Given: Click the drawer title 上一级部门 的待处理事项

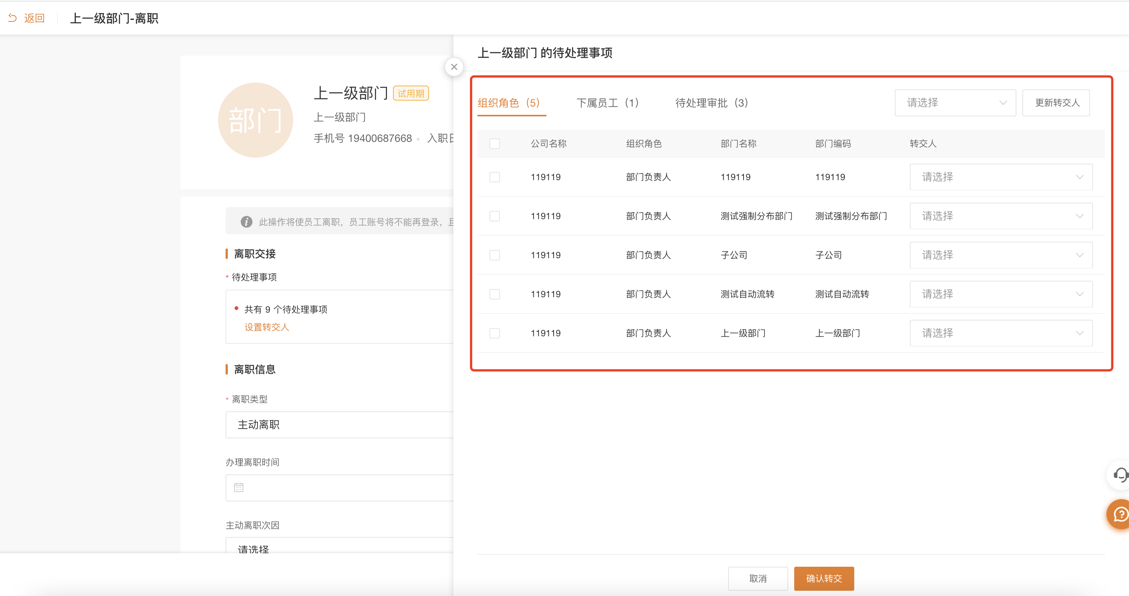Looking at the screenshot, I should click(x=545, y=53).
